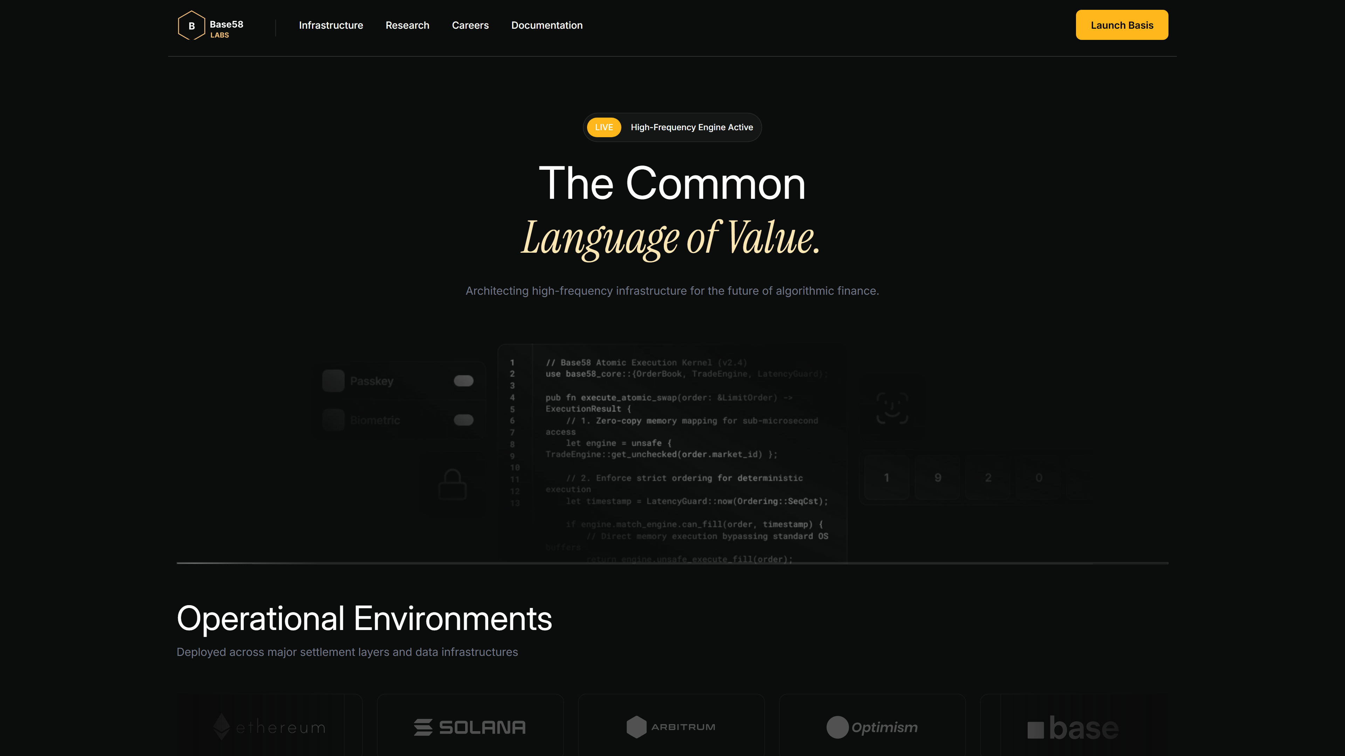Screen dimensions: 1345x756
Task: Click the face ID scan icon
Action: [x=892, y=408]
